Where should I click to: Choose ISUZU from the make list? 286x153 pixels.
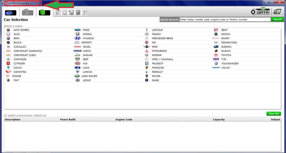click(87, 47)
